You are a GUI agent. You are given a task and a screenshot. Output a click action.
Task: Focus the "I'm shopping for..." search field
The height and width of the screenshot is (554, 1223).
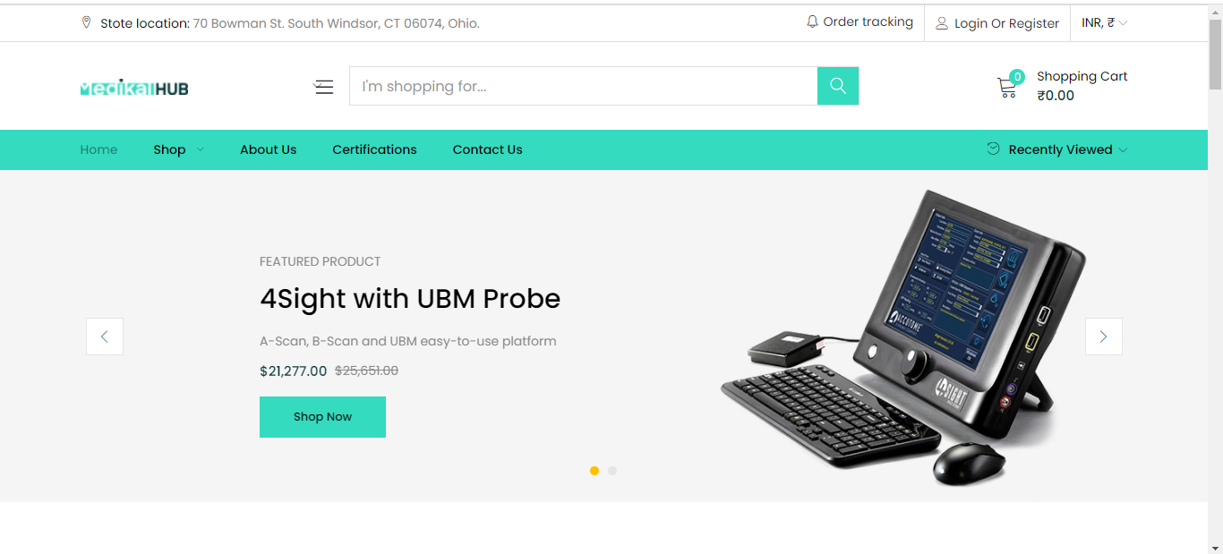pyautogui.click(x=583, y=86)
